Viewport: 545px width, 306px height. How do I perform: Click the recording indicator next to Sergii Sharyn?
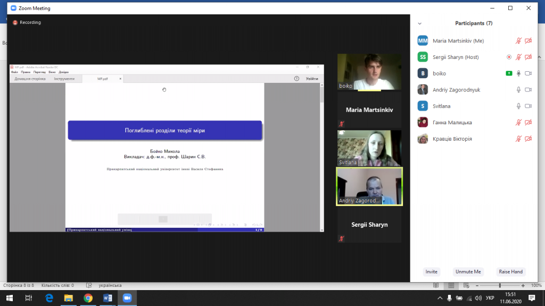(509, 57)
